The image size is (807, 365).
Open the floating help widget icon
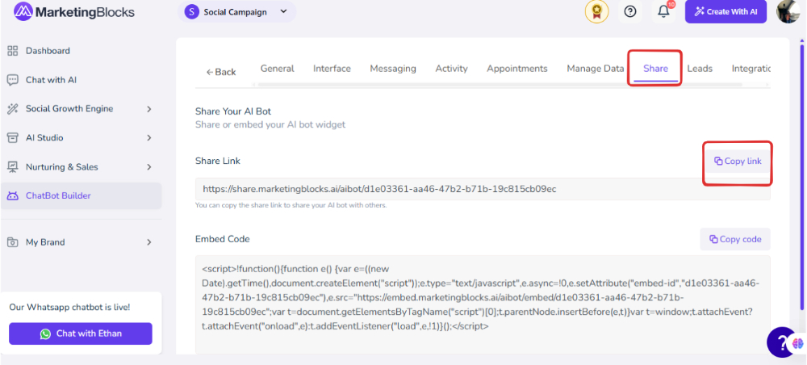pos(782,342)
